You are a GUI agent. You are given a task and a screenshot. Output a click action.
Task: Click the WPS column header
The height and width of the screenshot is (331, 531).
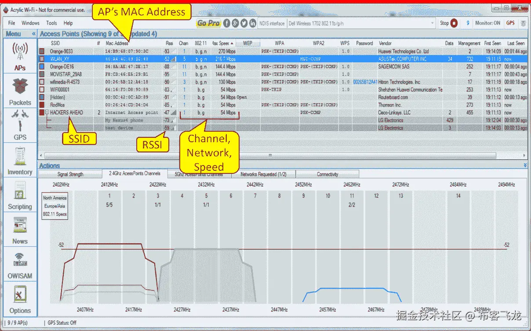pyautogui.click(x=345, y=43)
